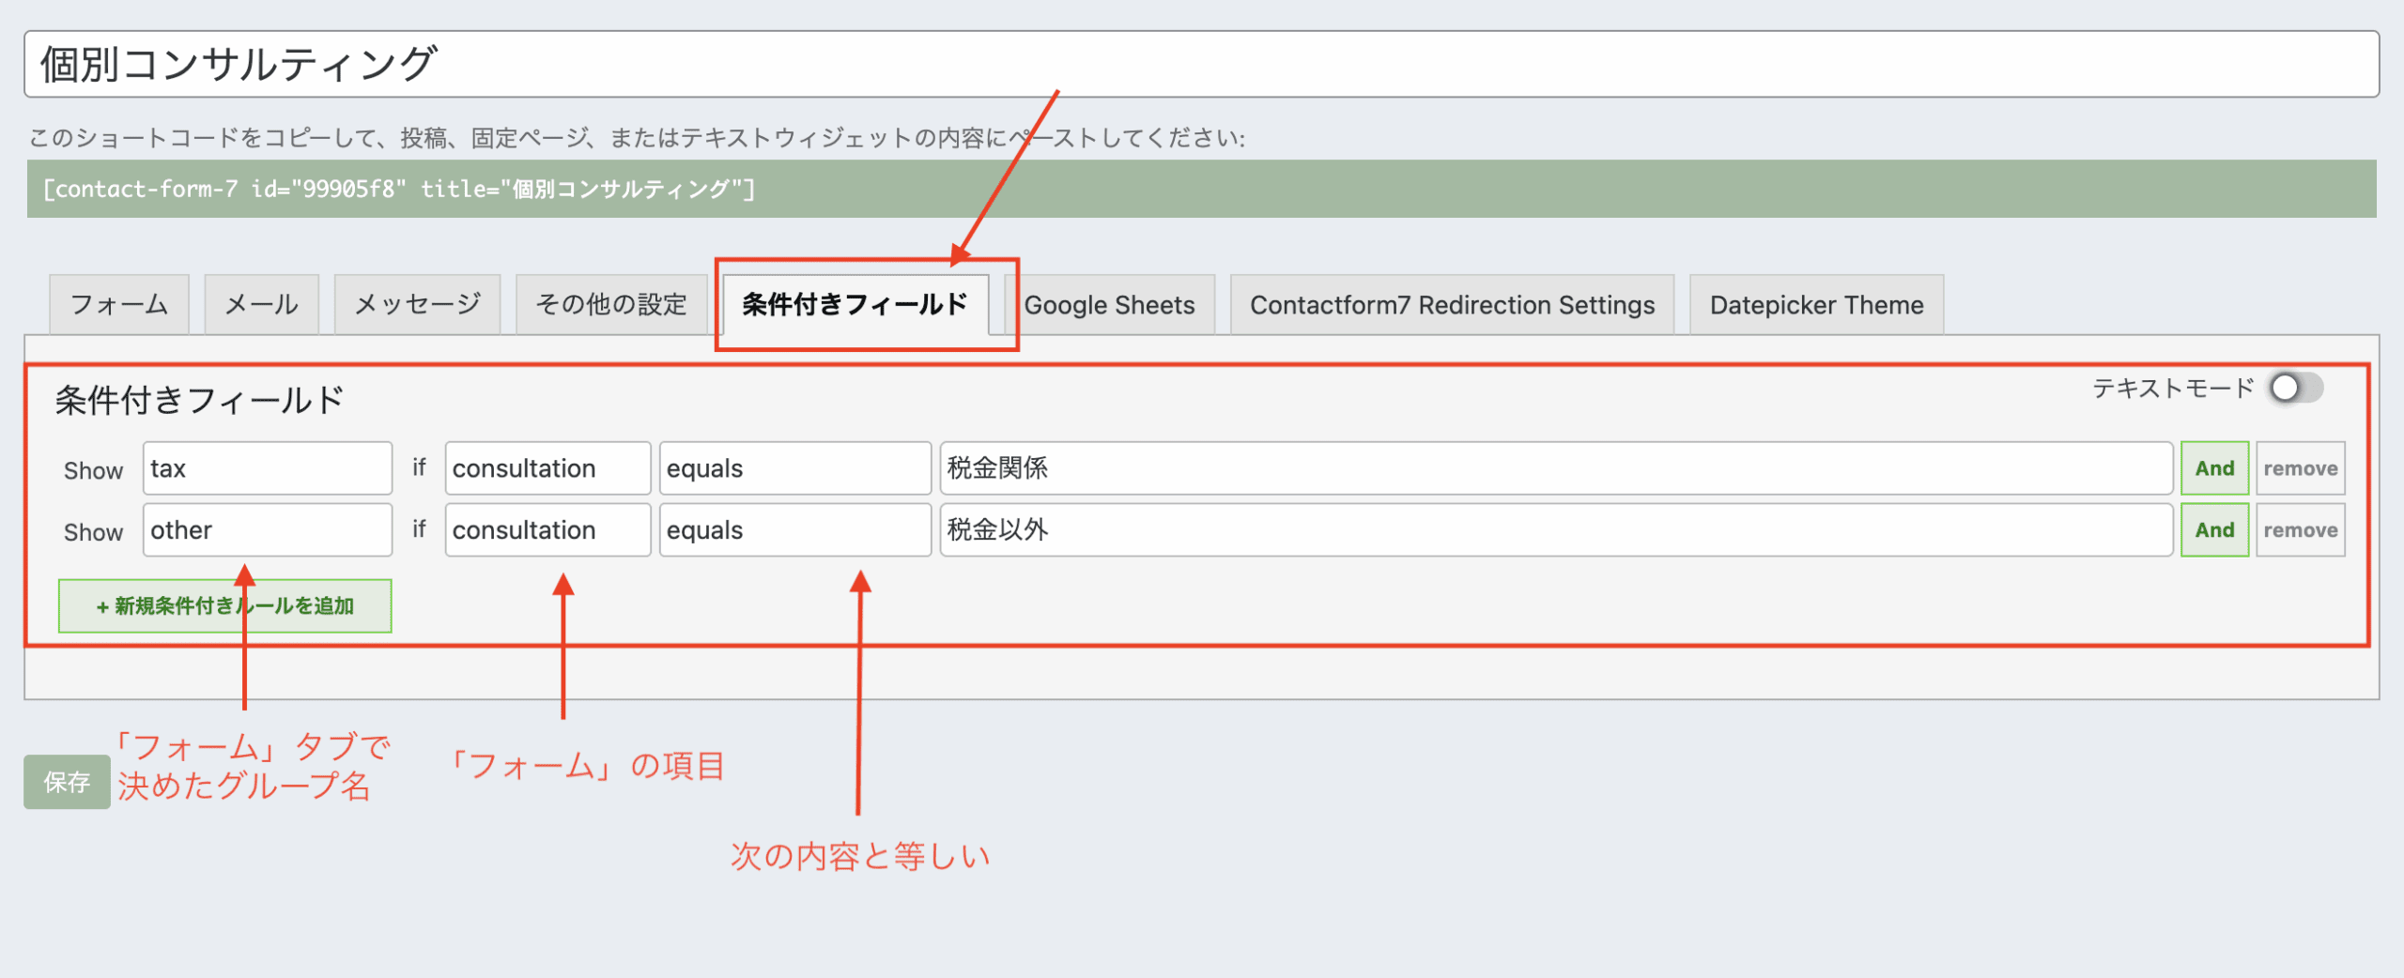Switch to the メール tab
Screen dimensions: 2404x978
point(261,305)
